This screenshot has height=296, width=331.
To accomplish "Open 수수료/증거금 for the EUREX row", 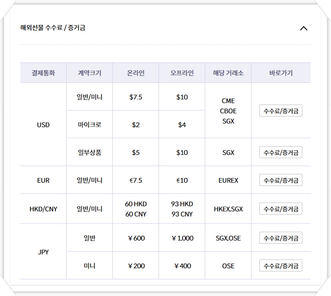I will click(281, 180).
